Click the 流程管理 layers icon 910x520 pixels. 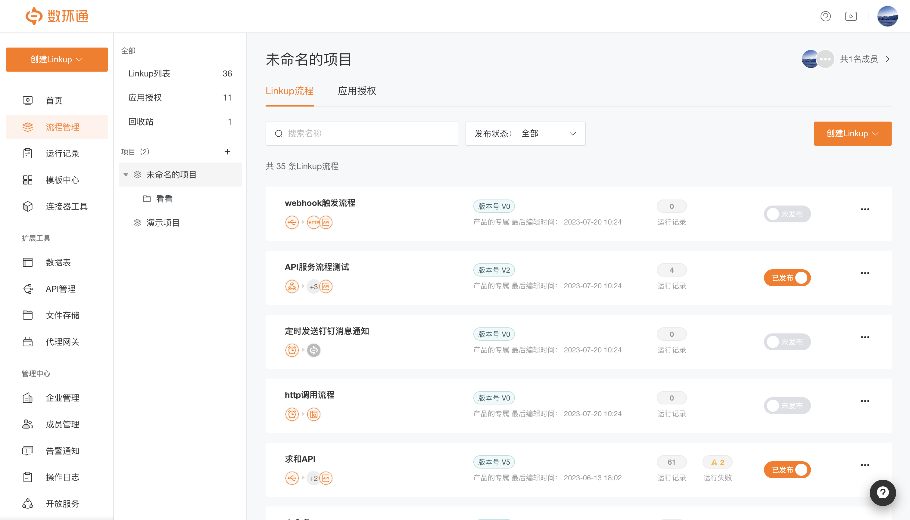[x=27, y=127]
